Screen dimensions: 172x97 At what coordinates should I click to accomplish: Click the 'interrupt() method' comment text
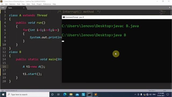point(78,12)
